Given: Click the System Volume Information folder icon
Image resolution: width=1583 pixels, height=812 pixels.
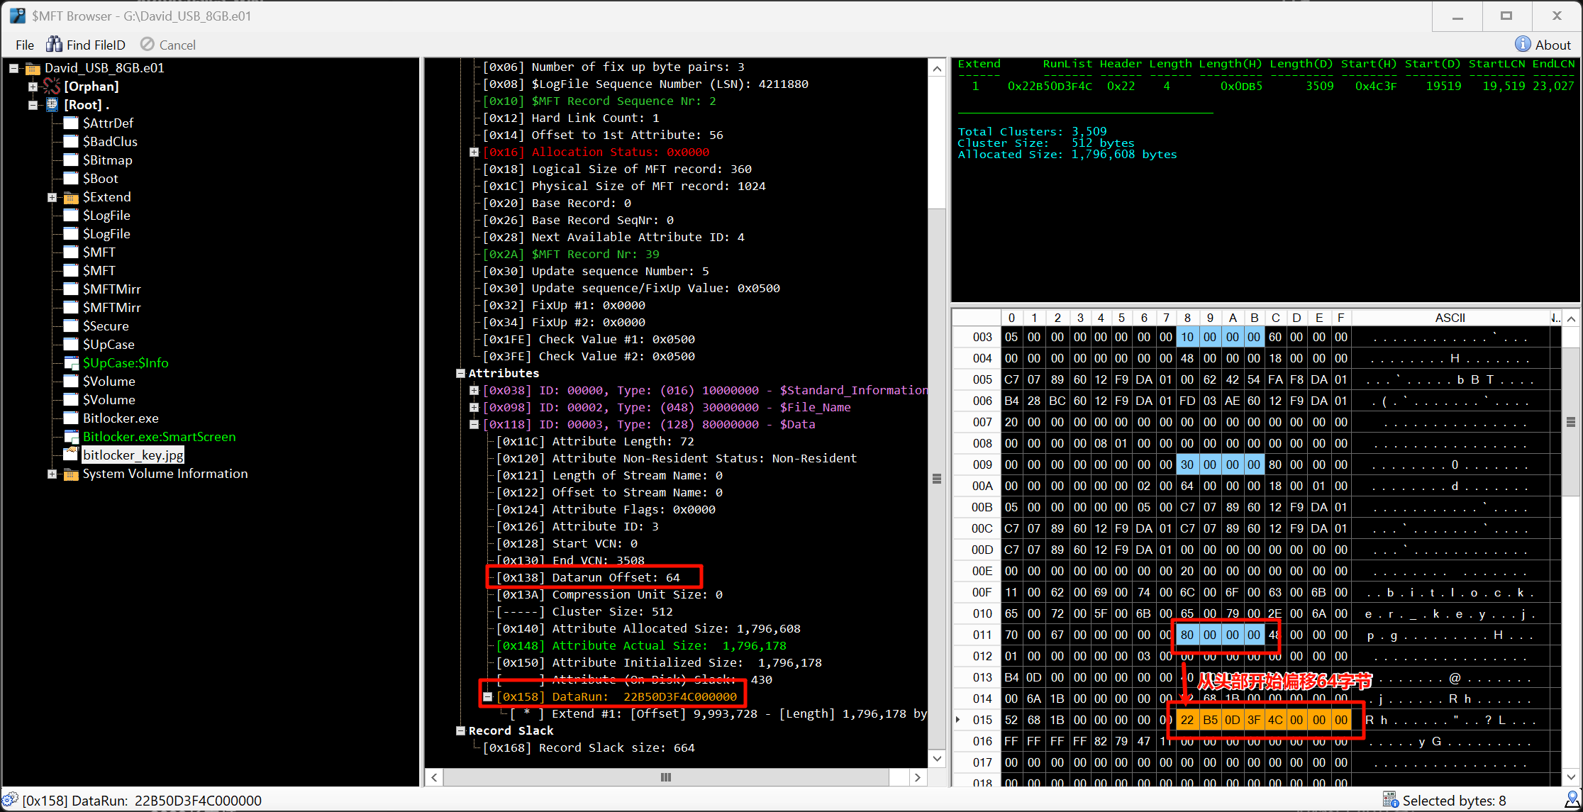Looking at the screenshot, I should pyautogui.click(x=71, y=474).
